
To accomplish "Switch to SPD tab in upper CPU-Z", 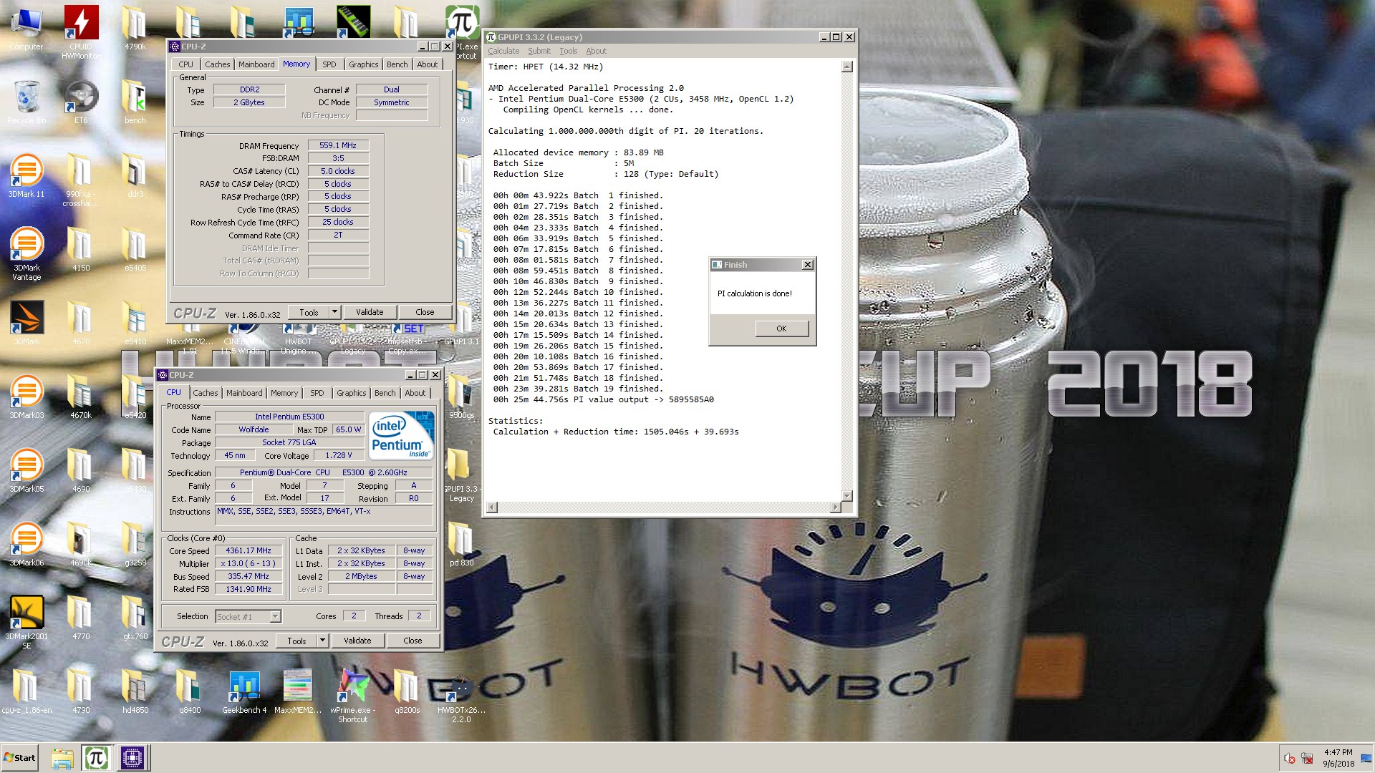I will (x=329, y=64).
